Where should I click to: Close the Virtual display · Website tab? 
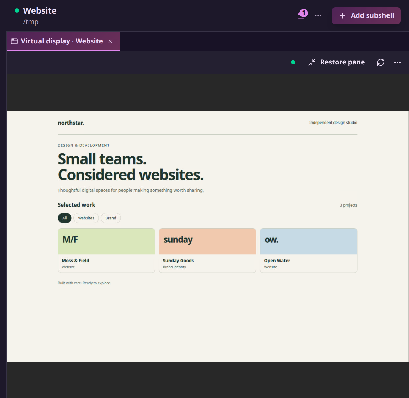[110, 41]
